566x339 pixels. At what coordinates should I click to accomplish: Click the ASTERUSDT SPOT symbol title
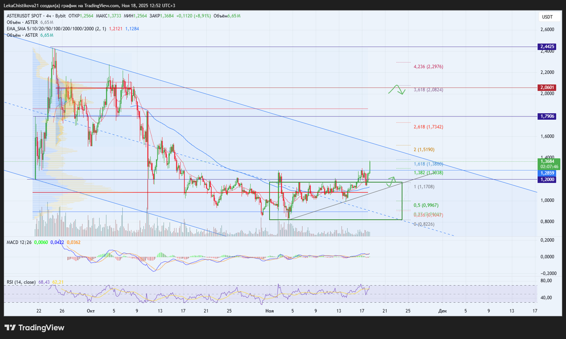coord(24,16)
